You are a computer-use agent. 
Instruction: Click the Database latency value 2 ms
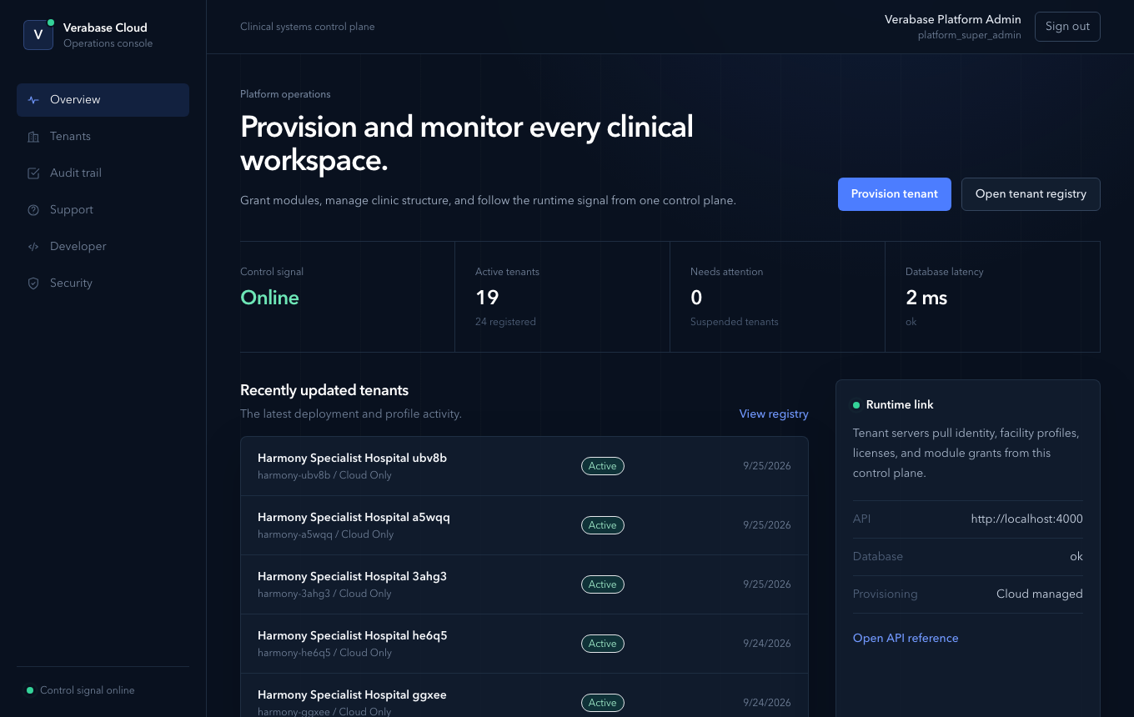coord(926,298)
